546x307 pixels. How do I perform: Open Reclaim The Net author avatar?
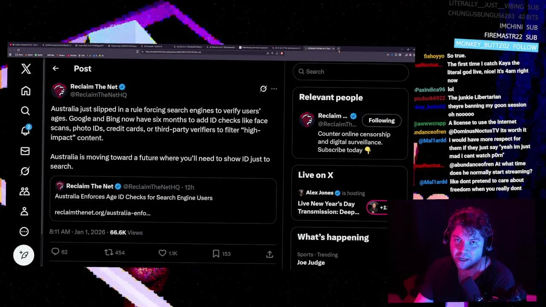pyautogui.click(x=59, y=90)
